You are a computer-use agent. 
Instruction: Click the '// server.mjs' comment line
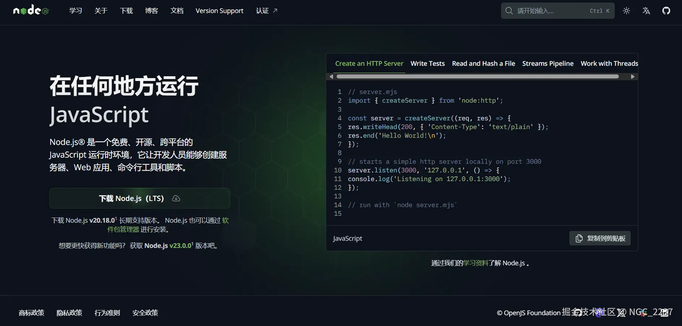pyautogui.click(x=372, y=92)
